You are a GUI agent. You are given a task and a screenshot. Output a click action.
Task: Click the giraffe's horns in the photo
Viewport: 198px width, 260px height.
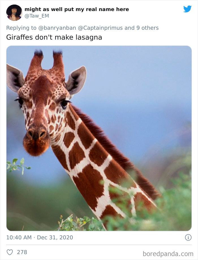pyautogui.click(x=47, y=60)
